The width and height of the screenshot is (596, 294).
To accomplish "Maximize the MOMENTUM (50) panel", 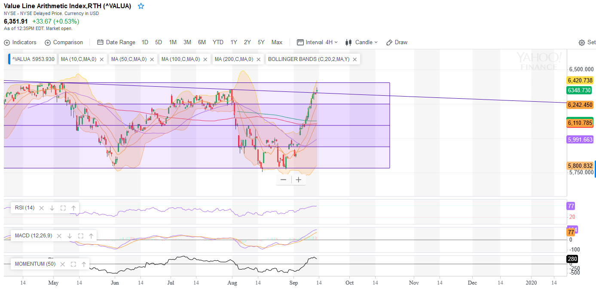I will (73, 264).
